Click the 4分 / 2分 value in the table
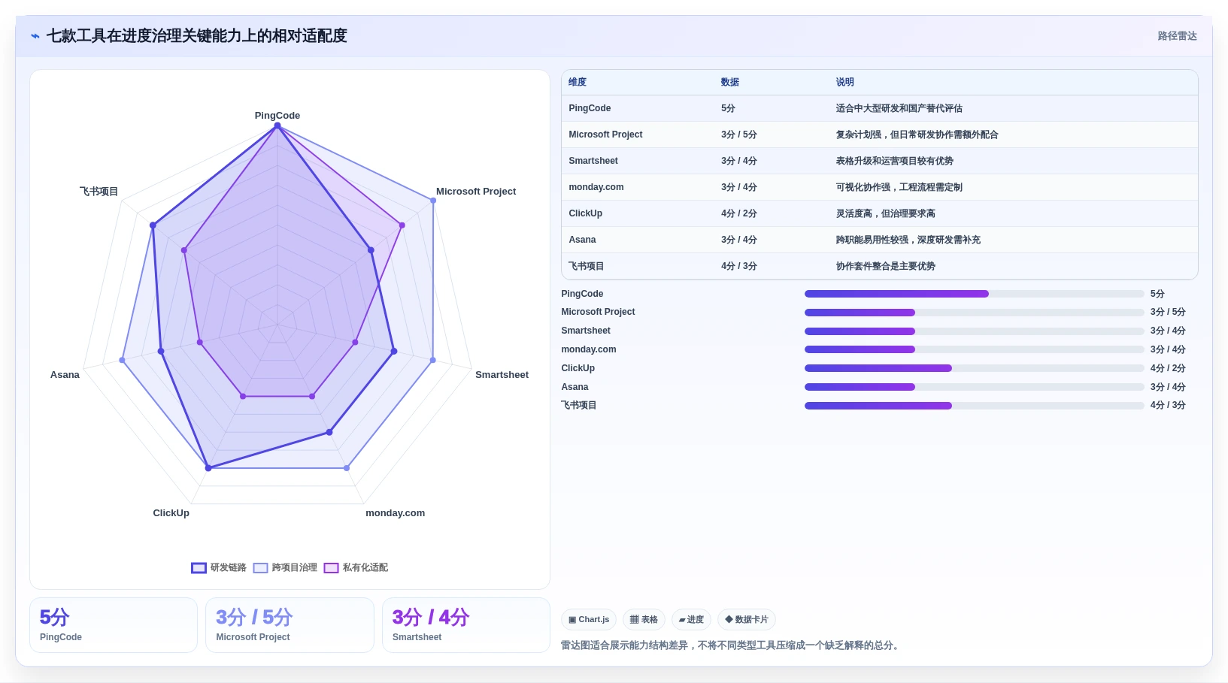1228x683 pixels. point(739,213)
